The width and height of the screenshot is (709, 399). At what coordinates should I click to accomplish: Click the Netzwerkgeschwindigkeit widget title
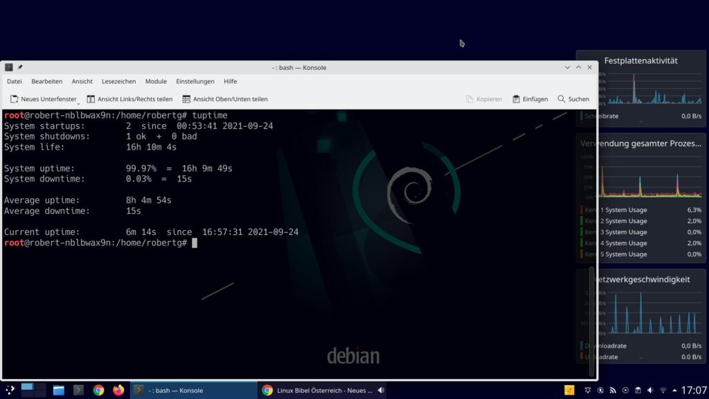click(x=642, y=280)
